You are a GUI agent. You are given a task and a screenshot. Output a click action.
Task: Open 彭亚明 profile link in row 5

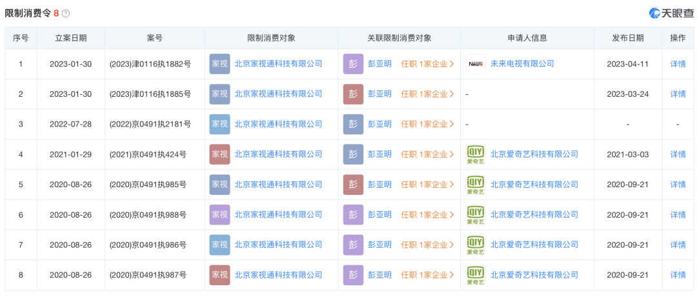click(379, 184)
